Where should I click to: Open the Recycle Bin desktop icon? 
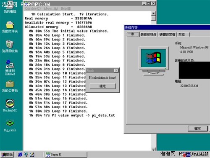coord(10,46)
